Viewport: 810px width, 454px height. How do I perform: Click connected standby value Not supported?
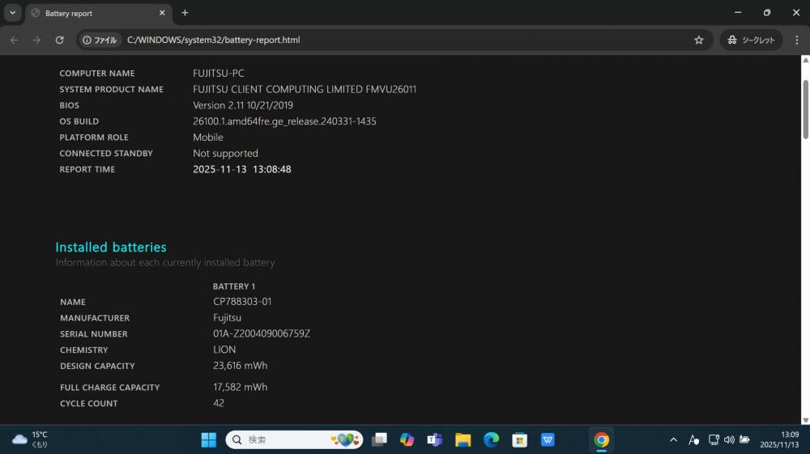(225, 153)
